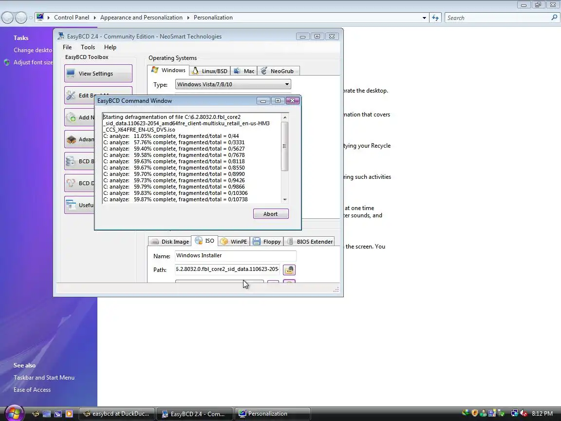The height and width of the screenshot is (421, 561).
Task: Click the network tray icon
Action: [x=515, y=413]
